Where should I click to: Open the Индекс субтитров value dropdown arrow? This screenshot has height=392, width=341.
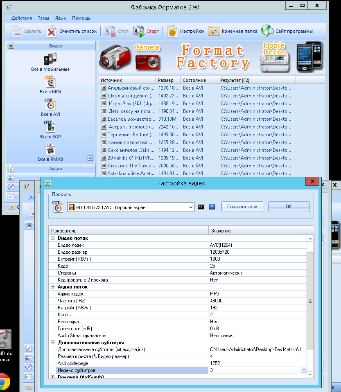click(x=304, y=370)
